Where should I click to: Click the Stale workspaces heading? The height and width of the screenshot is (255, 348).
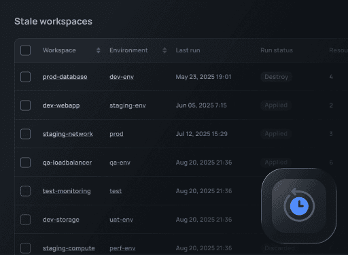point(53,22)
